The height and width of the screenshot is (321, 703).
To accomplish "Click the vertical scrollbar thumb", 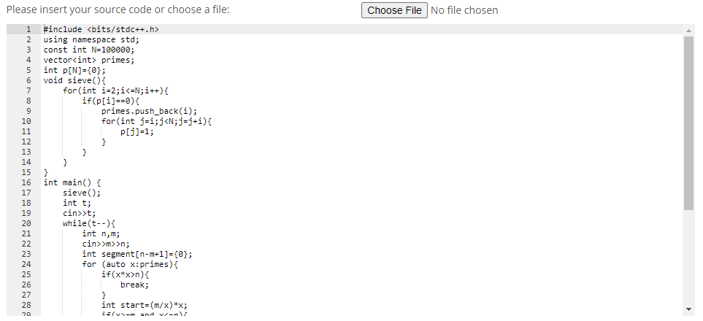I will point(688,123).
